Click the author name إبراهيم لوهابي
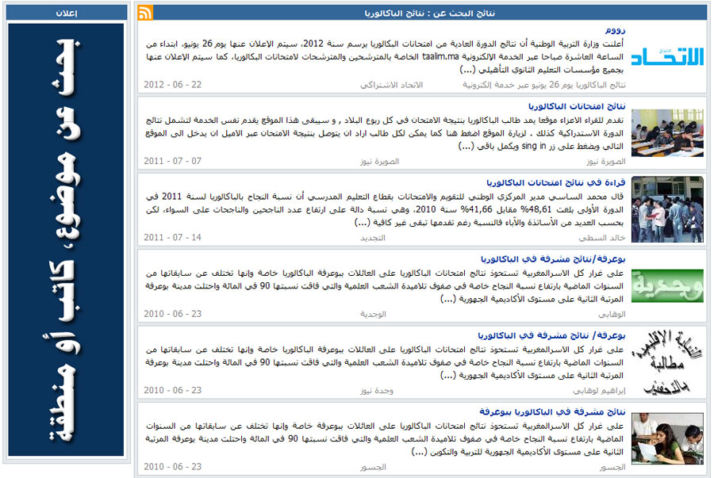714x478 pixels. 599,391
